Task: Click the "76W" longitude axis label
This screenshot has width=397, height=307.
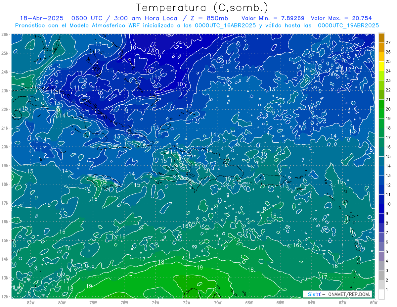Action: coord(124,302)
